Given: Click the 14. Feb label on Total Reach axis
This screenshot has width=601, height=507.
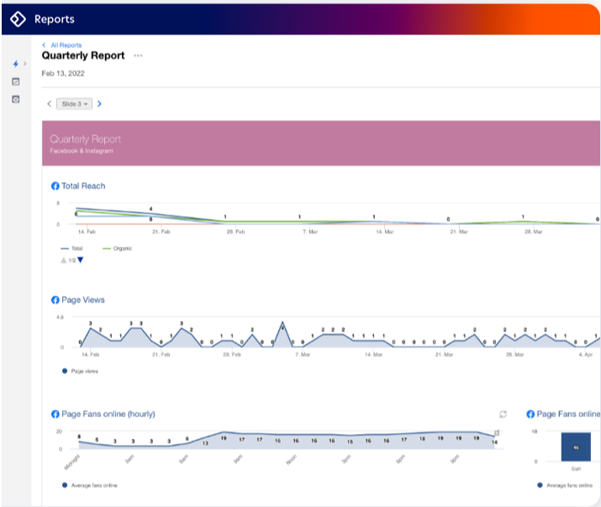Looking at the screenshot, I should [87, 232].
